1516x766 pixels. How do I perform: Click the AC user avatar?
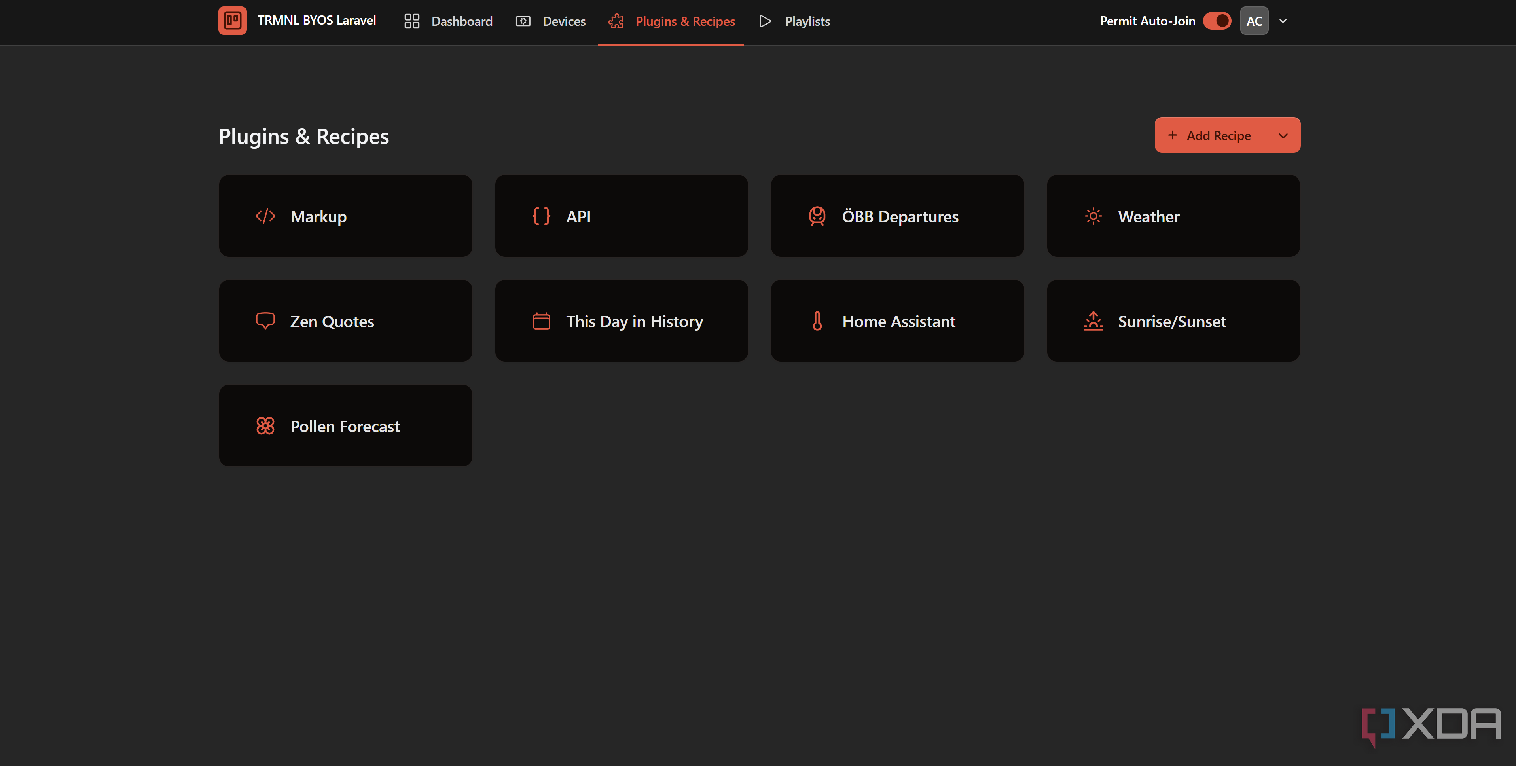[x=1254, y=21]
